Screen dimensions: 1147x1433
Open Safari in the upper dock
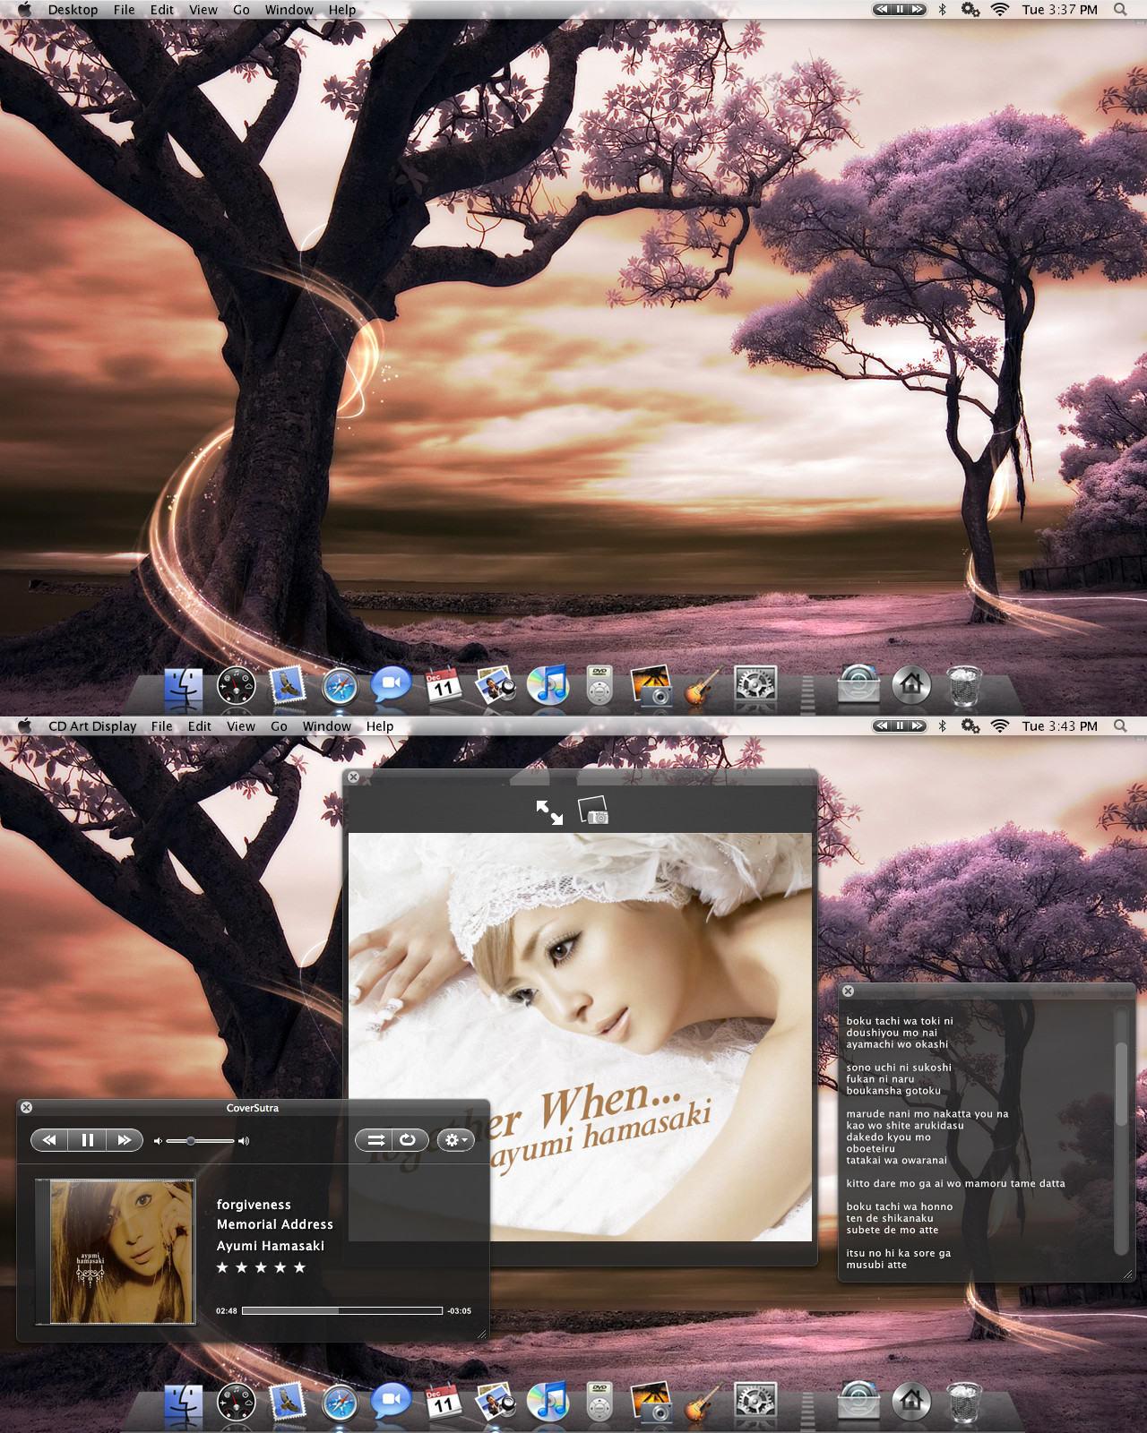pos(340,687)
